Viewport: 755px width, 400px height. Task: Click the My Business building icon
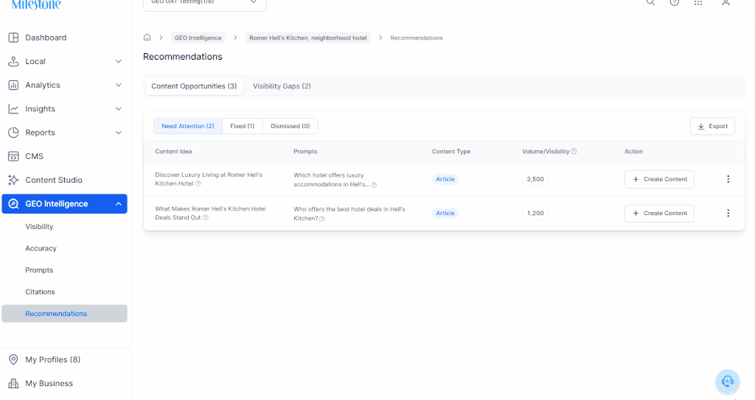13,383
